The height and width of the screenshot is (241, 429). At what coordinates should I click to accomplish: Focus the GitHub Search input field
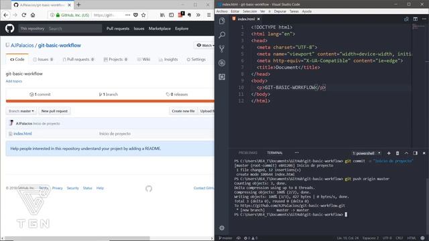[74, 28]
